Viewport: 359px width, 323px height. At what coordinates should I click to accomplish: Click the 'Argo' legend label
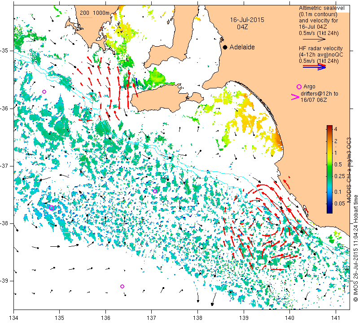click(x=309, y=87)
